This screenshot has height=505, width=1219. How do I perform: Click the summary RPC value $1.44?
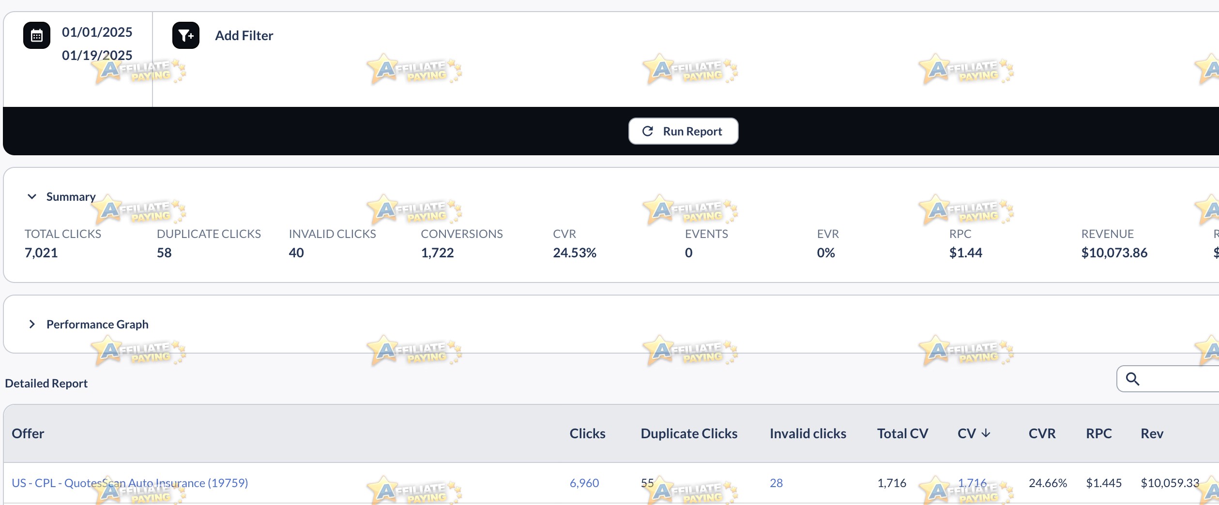tap(966, 252)
